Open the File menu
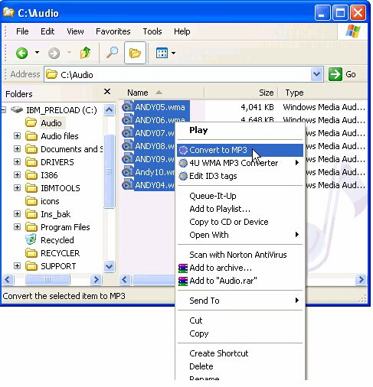This screenshot has height=387, width=373. pos(22,31)
